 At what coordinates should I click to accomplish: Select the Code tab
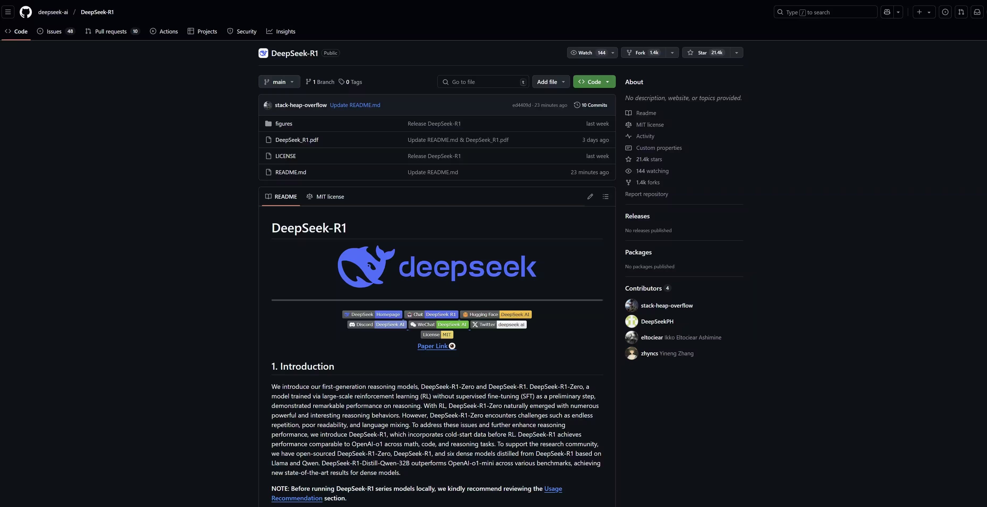pyautogui.click(x=16, y=31)
